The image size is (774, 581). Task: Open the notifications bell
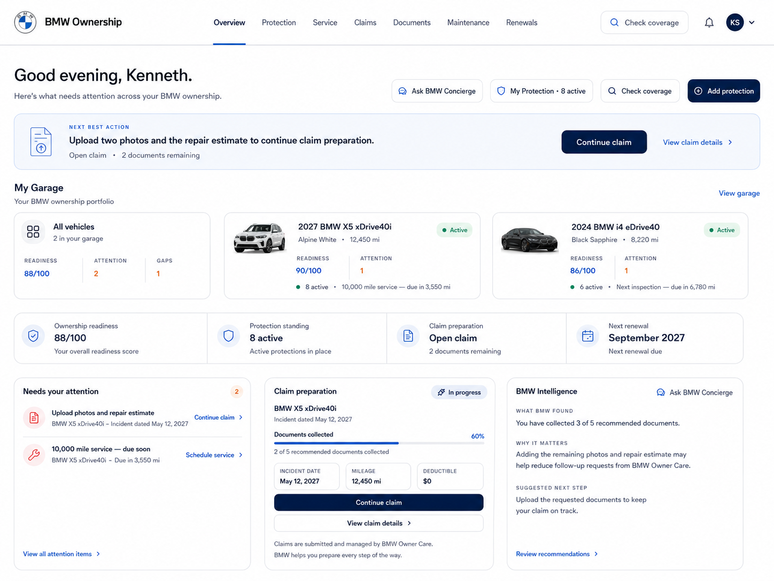pos(709,22)
